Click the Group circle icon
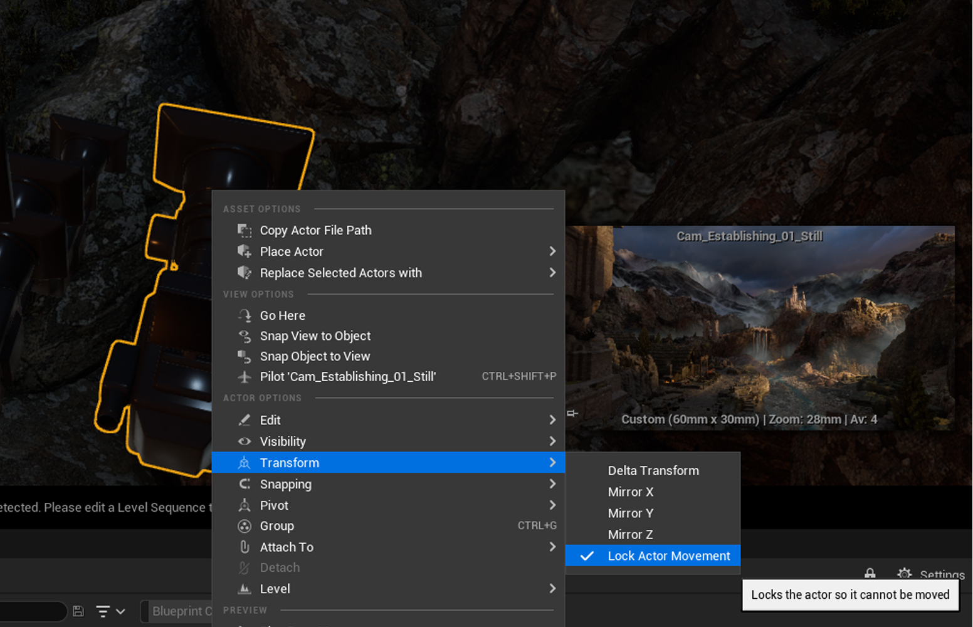 click(x=245, y=526)
